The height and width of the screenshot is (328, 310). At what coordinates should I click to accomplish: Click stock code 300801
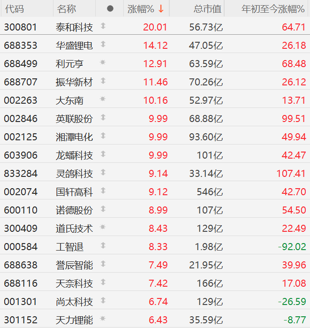[21, 27]
